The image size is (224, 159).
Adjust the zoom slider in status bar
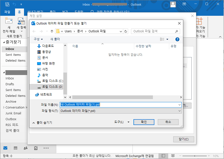point(195,156)
